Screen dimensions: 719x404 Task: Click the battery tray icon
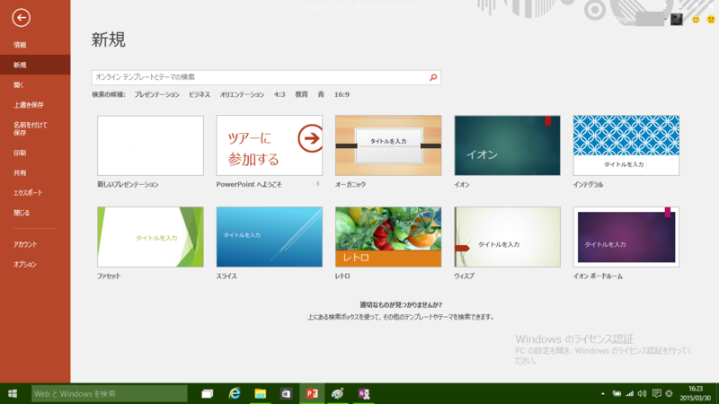tap(617, 393)
